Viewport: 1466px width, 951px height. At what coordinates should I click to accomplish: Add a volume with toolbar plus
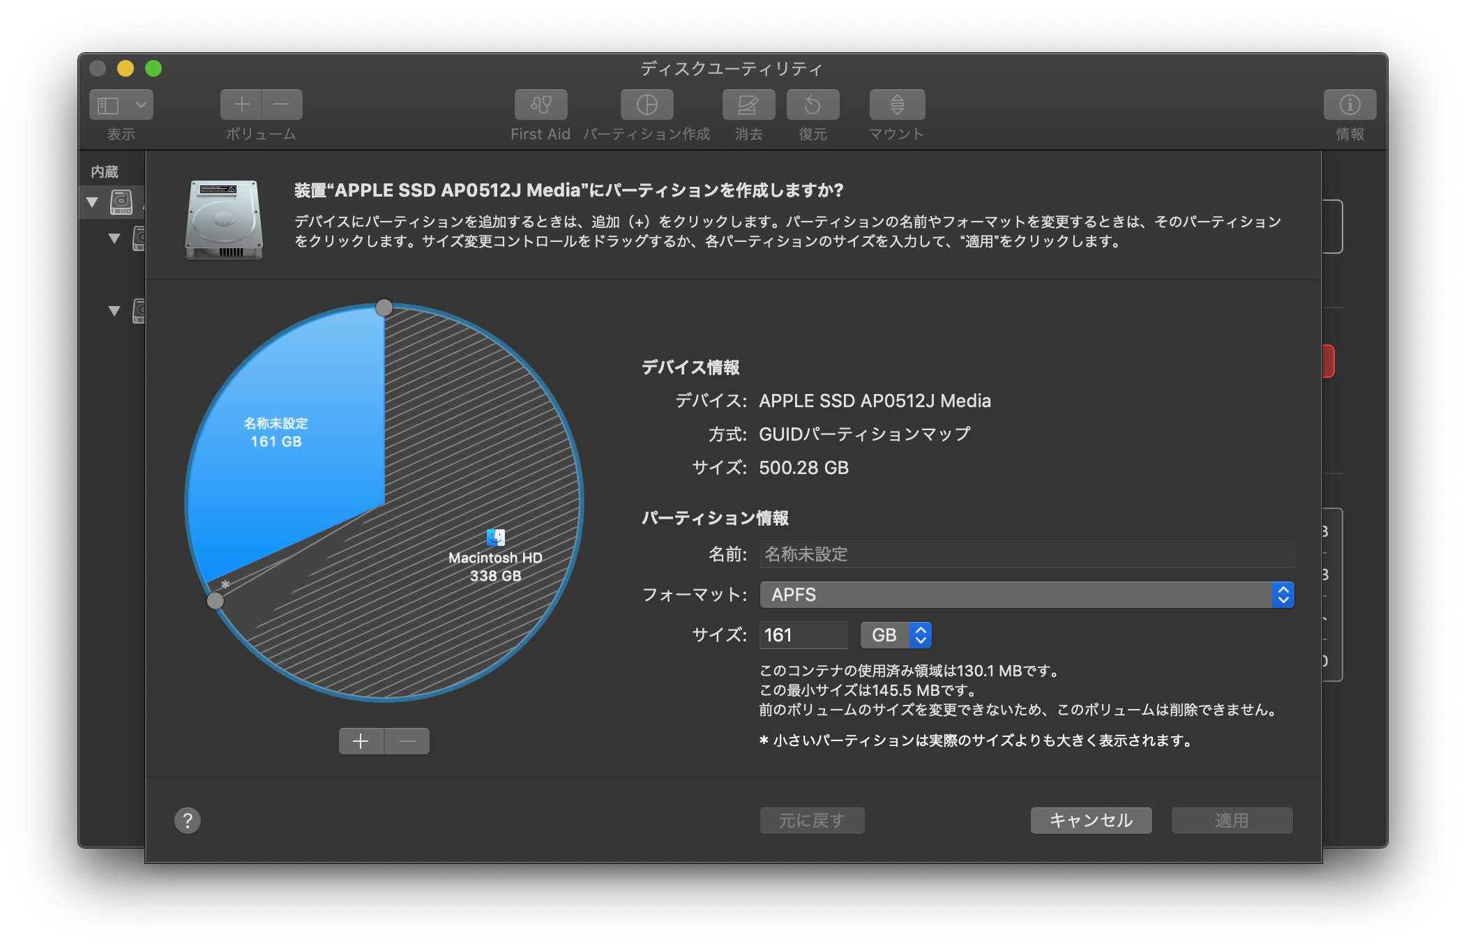point(241,105)
